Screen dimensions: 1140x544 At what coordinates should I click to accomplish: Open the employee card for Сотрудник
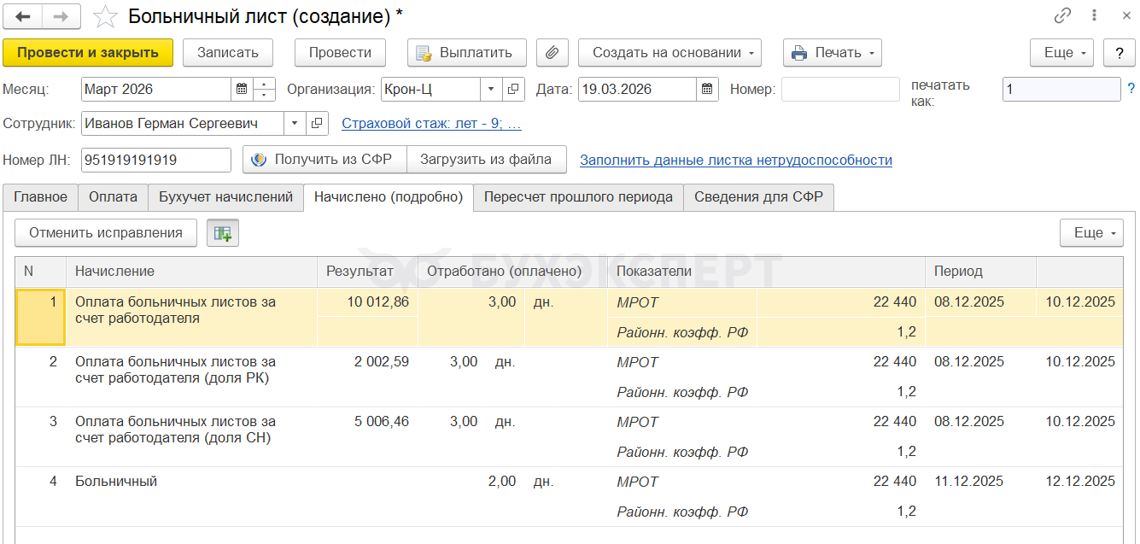point(317,124)
